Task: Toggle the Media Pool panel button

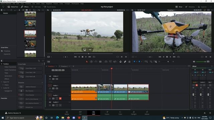Action: pyautogui.click(x=13, y=7)
